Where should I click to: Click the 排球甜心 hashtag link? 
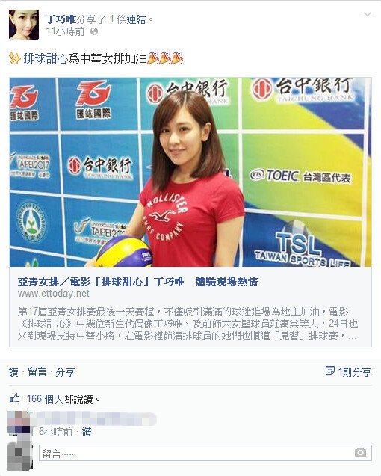46,58
